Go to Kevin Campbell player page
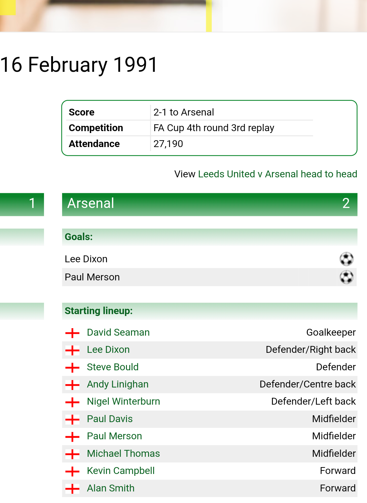Viewport: 367px width, 503px height. 121,471
